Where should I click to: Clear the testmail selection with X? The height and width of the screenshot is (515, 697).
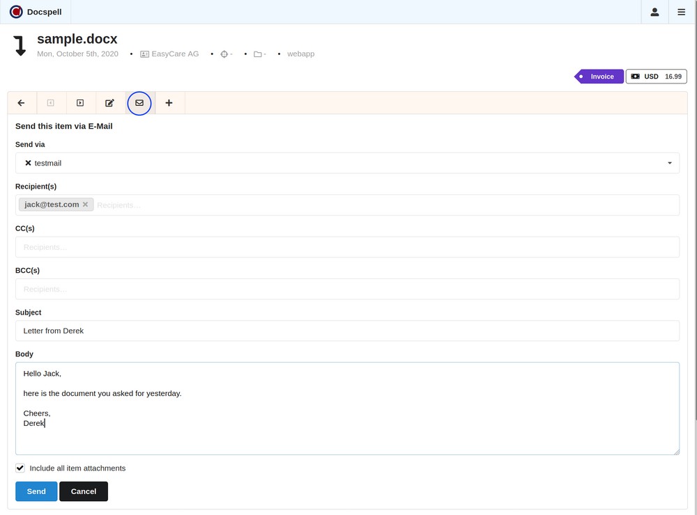coord(28,163)
